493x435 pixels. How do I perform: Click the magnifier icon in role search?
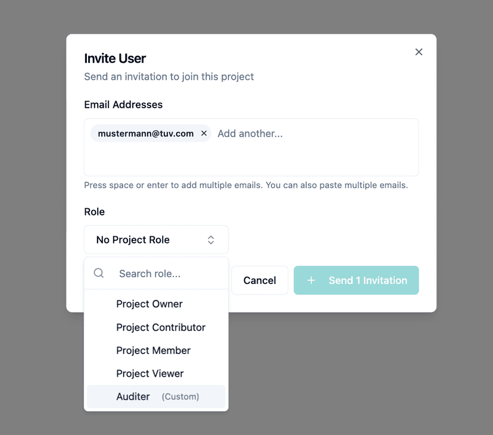coord(99,273)
